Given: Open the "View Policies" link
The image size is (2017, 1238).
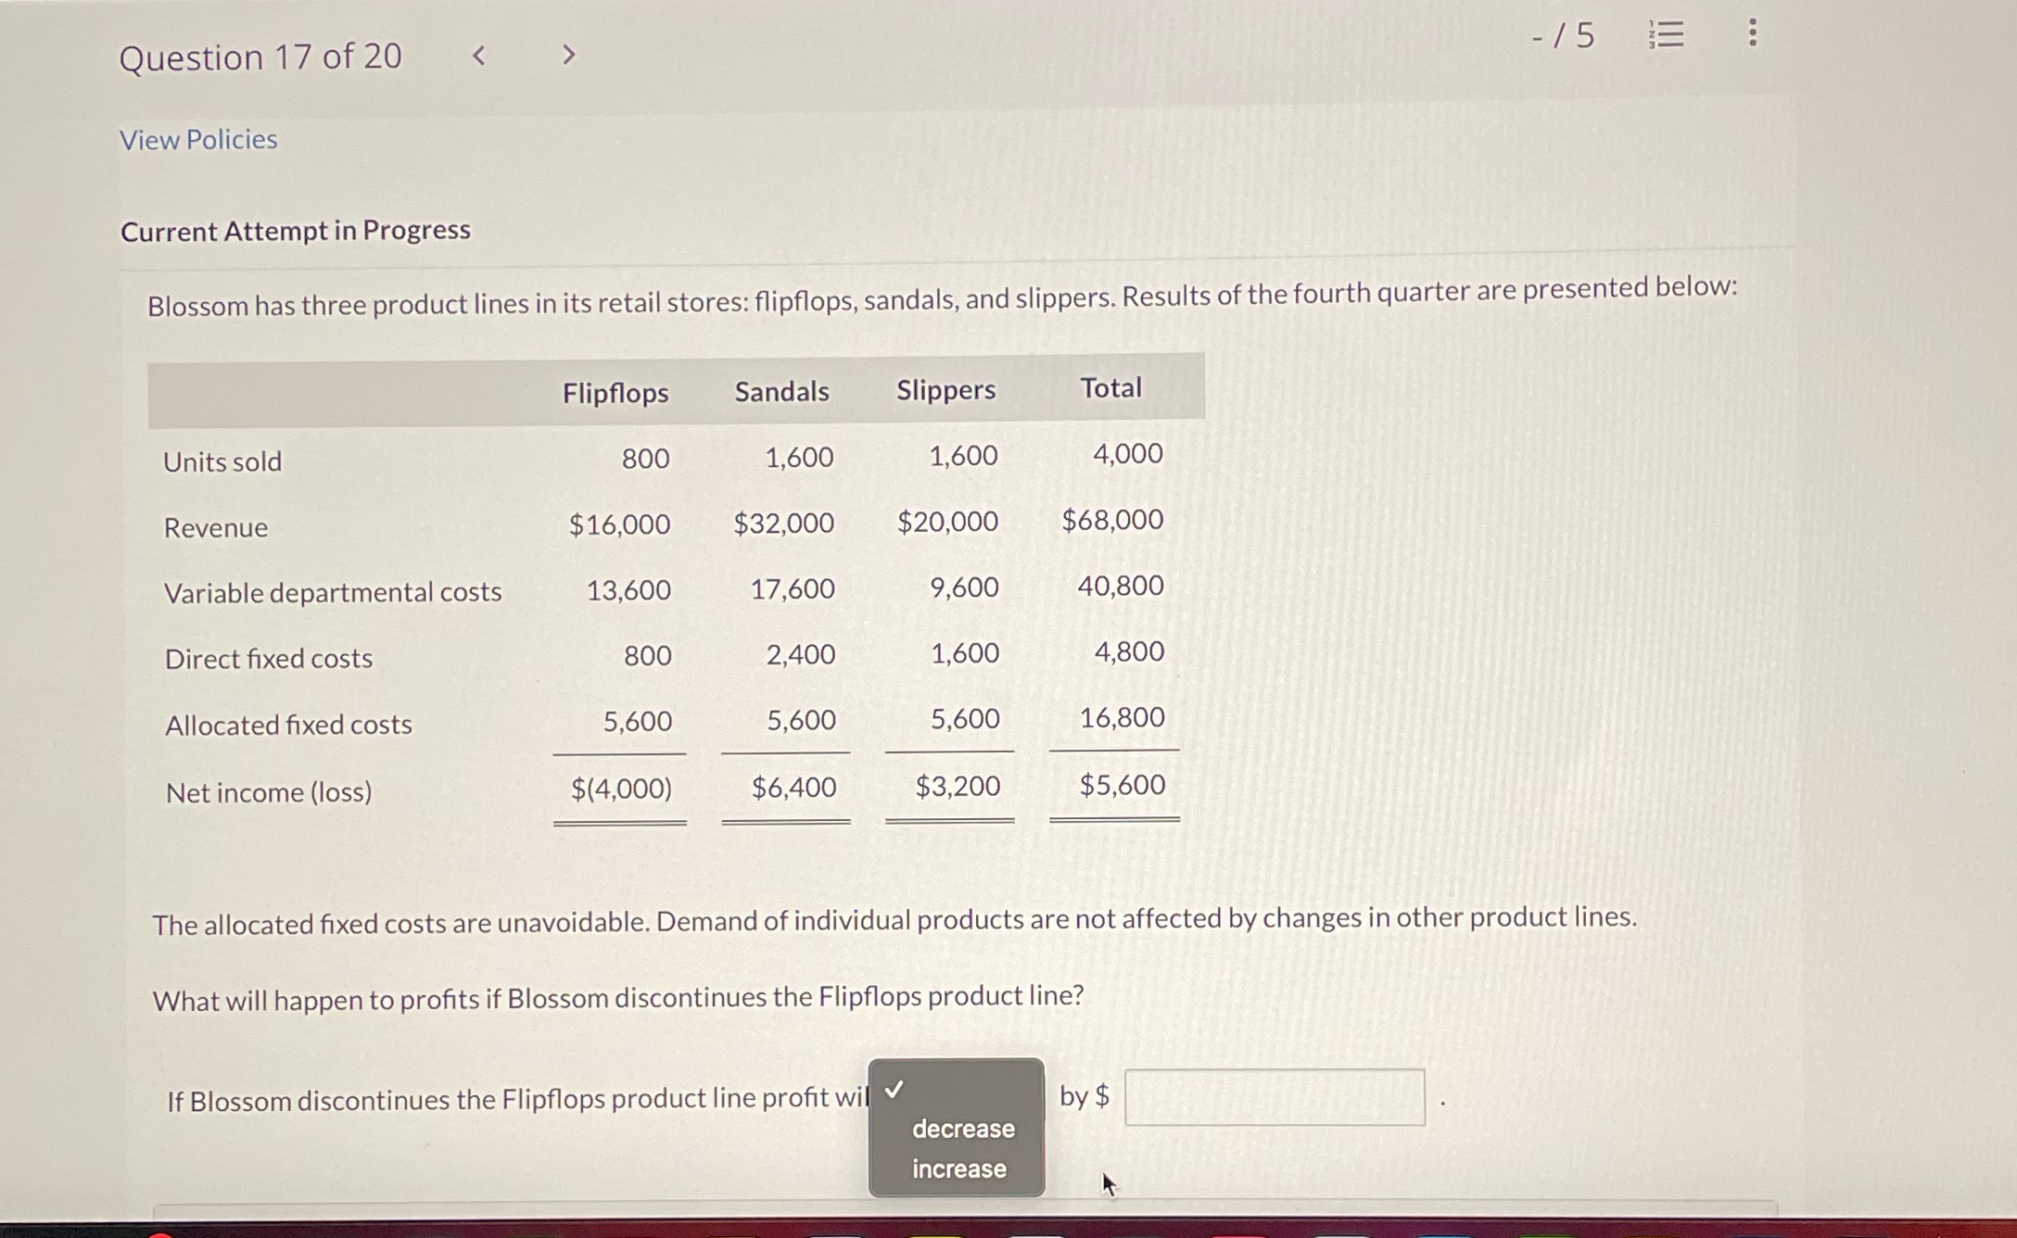Looking at the screenshot, I should 198,139.
